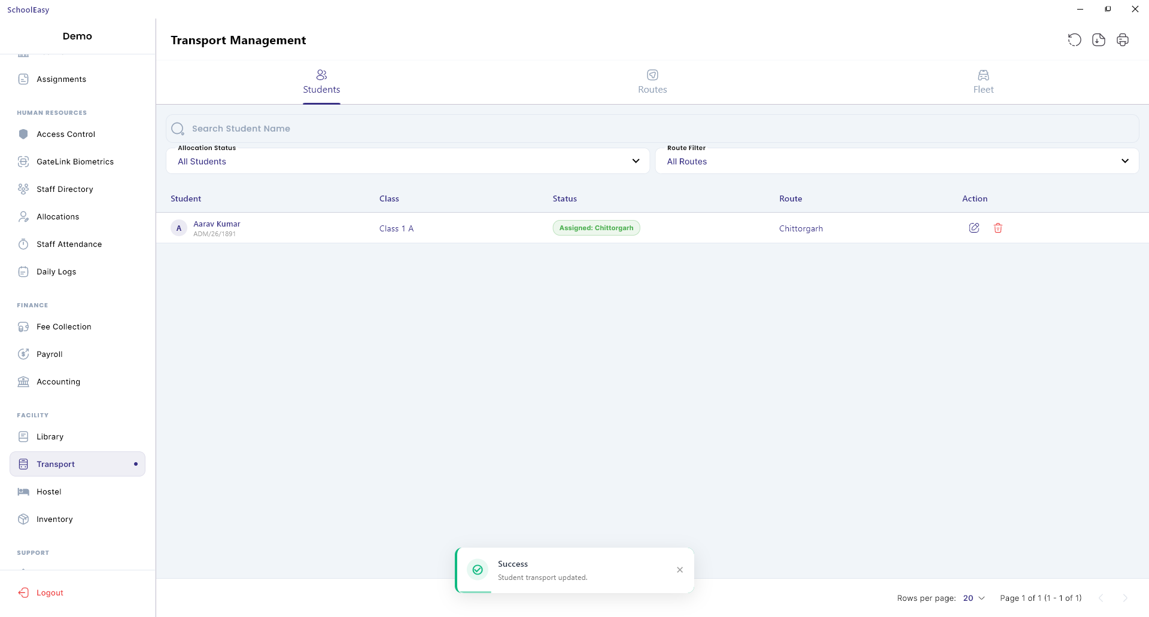
Task: Click the Assignments sidebar icon
Action: tap(23, 79)
